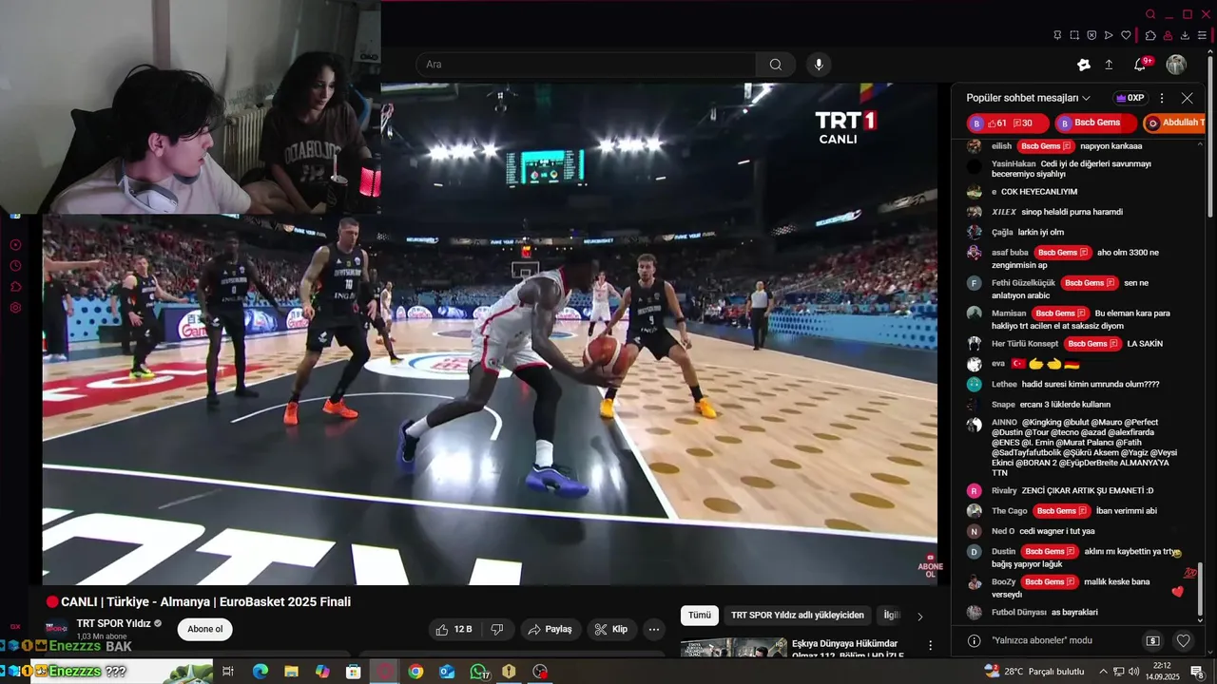This screenshot has height=684, width=1217.
Task: Click the heart bookmark icon in toolbar
Action: (1126, 35)
